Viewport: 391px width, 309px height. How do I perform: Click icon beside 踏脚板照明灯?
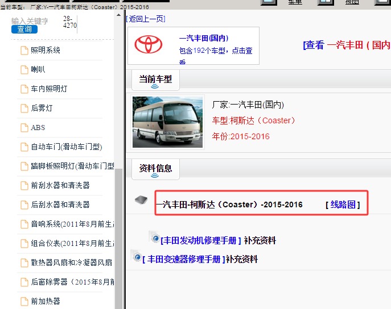tap(24, 166)
